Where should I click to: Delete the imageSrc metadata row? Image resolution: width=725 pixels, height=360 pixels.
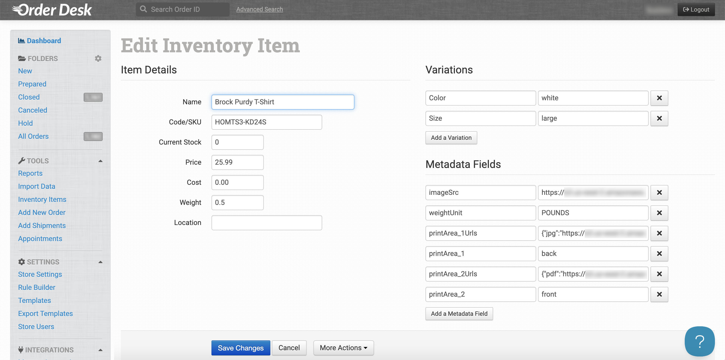tap(659, 193)
